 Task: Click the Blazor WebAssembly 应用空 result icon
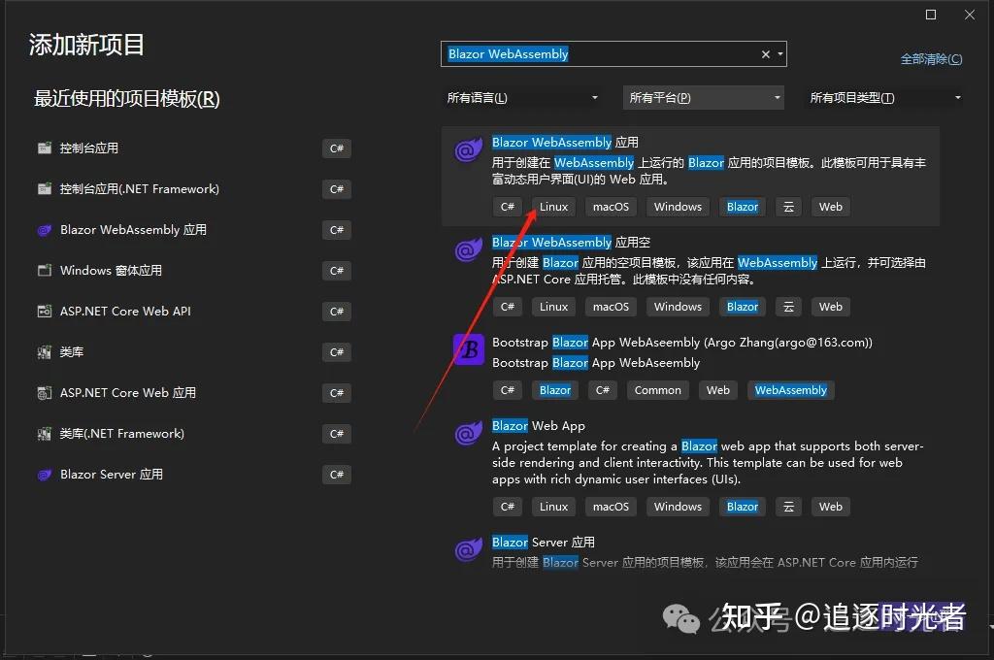(x=469, y=249)
